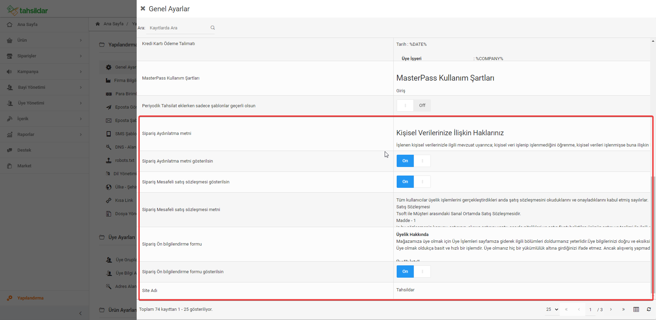This screenshot has height=320, width=656.
Task: Expand the Ürün sidebar menu
Action: [44, 40]
